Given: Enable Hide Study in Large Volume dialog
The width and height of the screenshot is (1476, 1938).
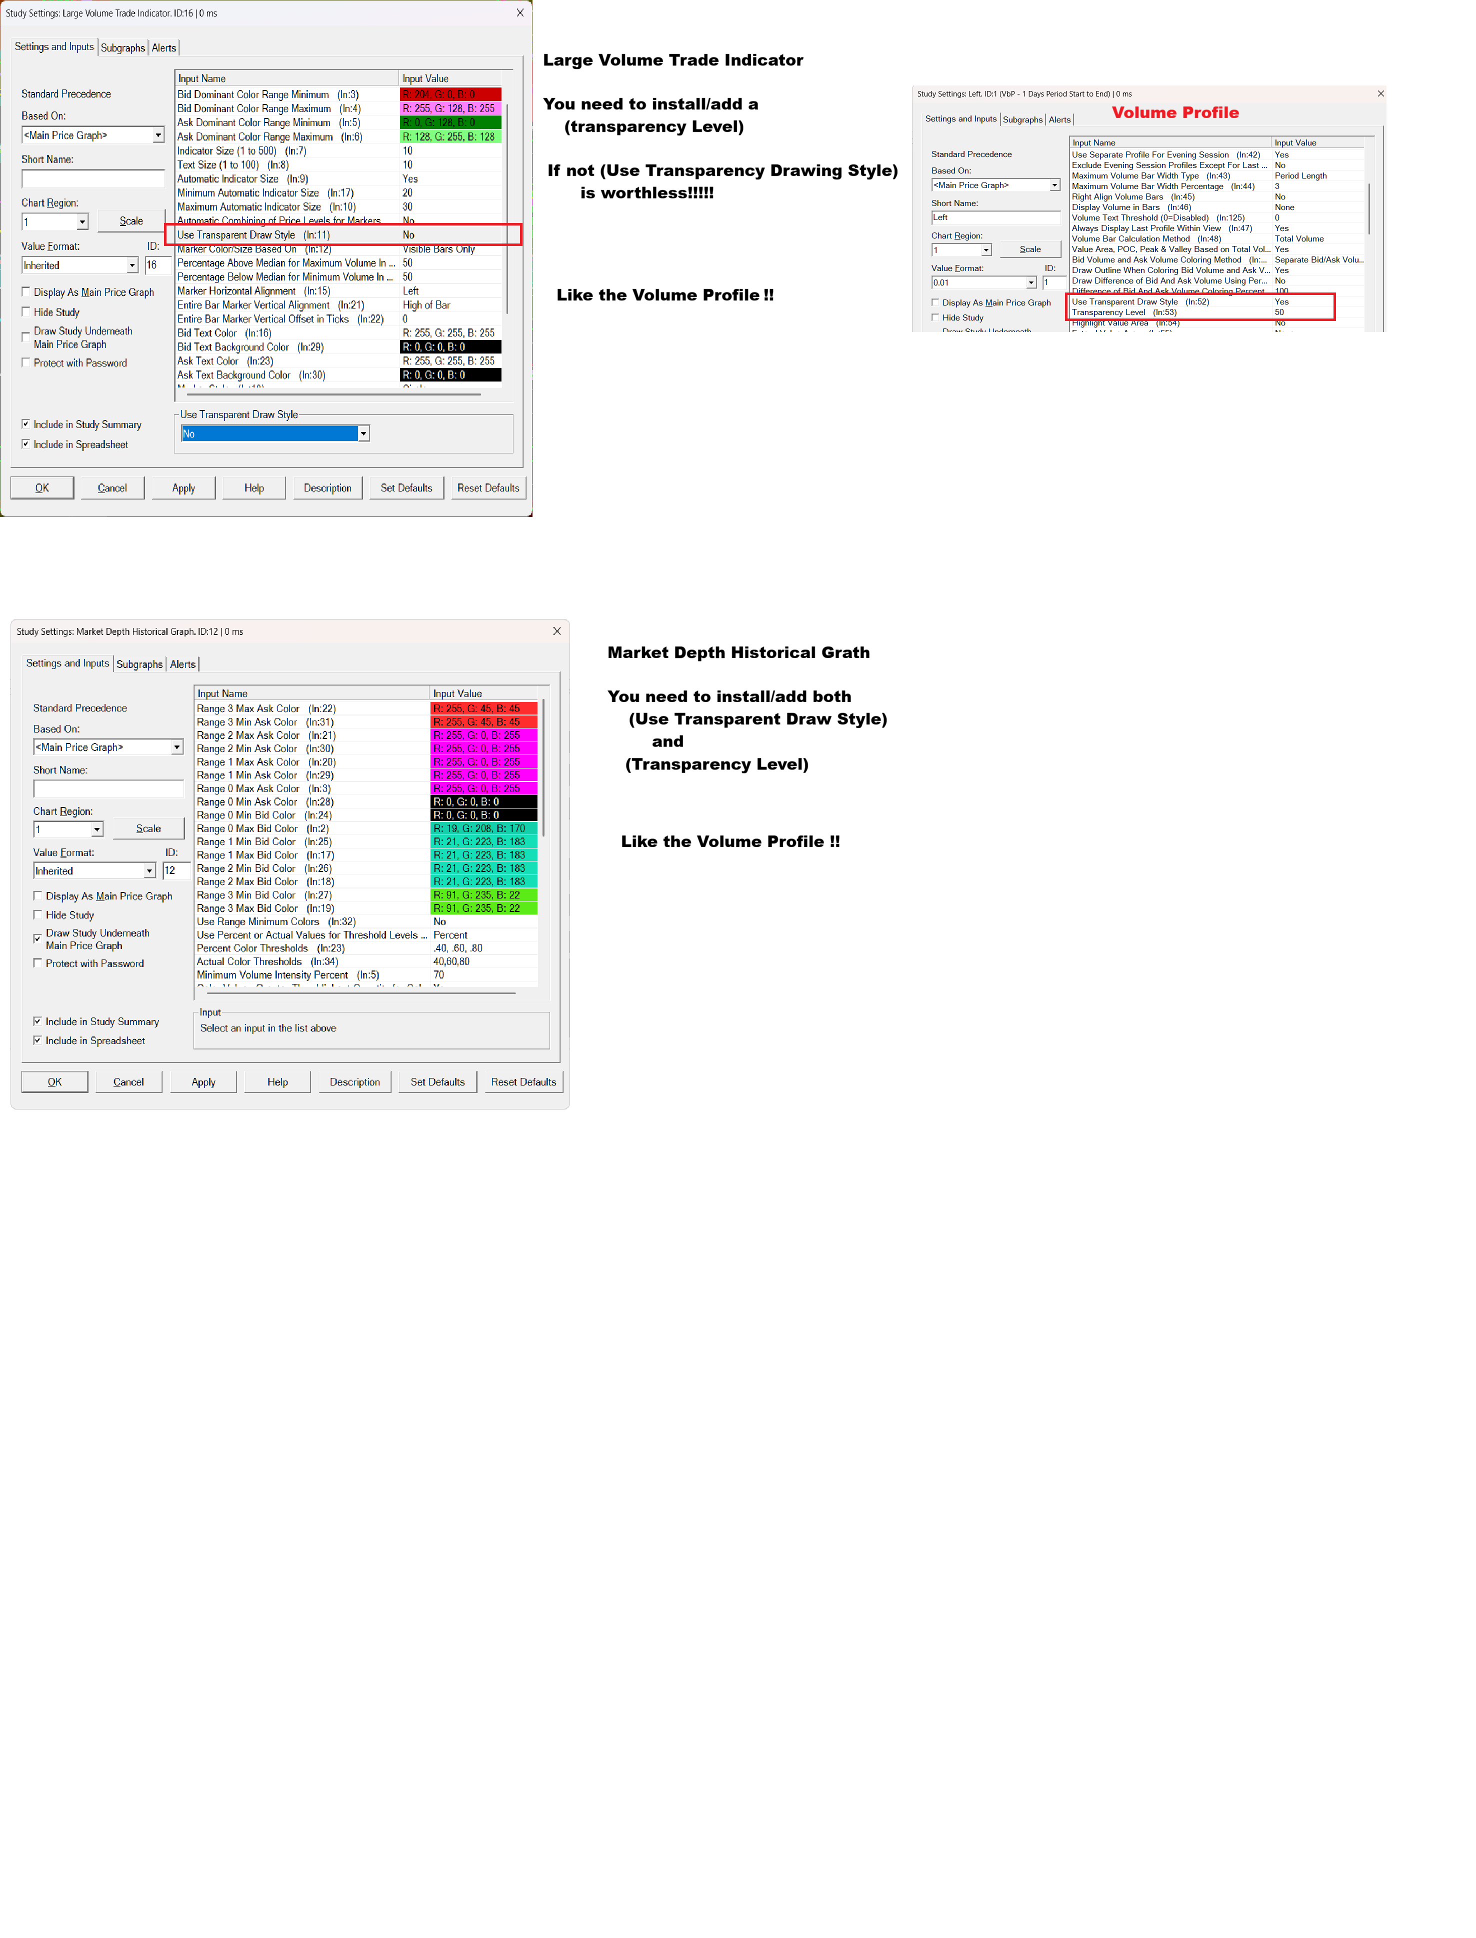Looking at the screenshot, I should 26,312.
